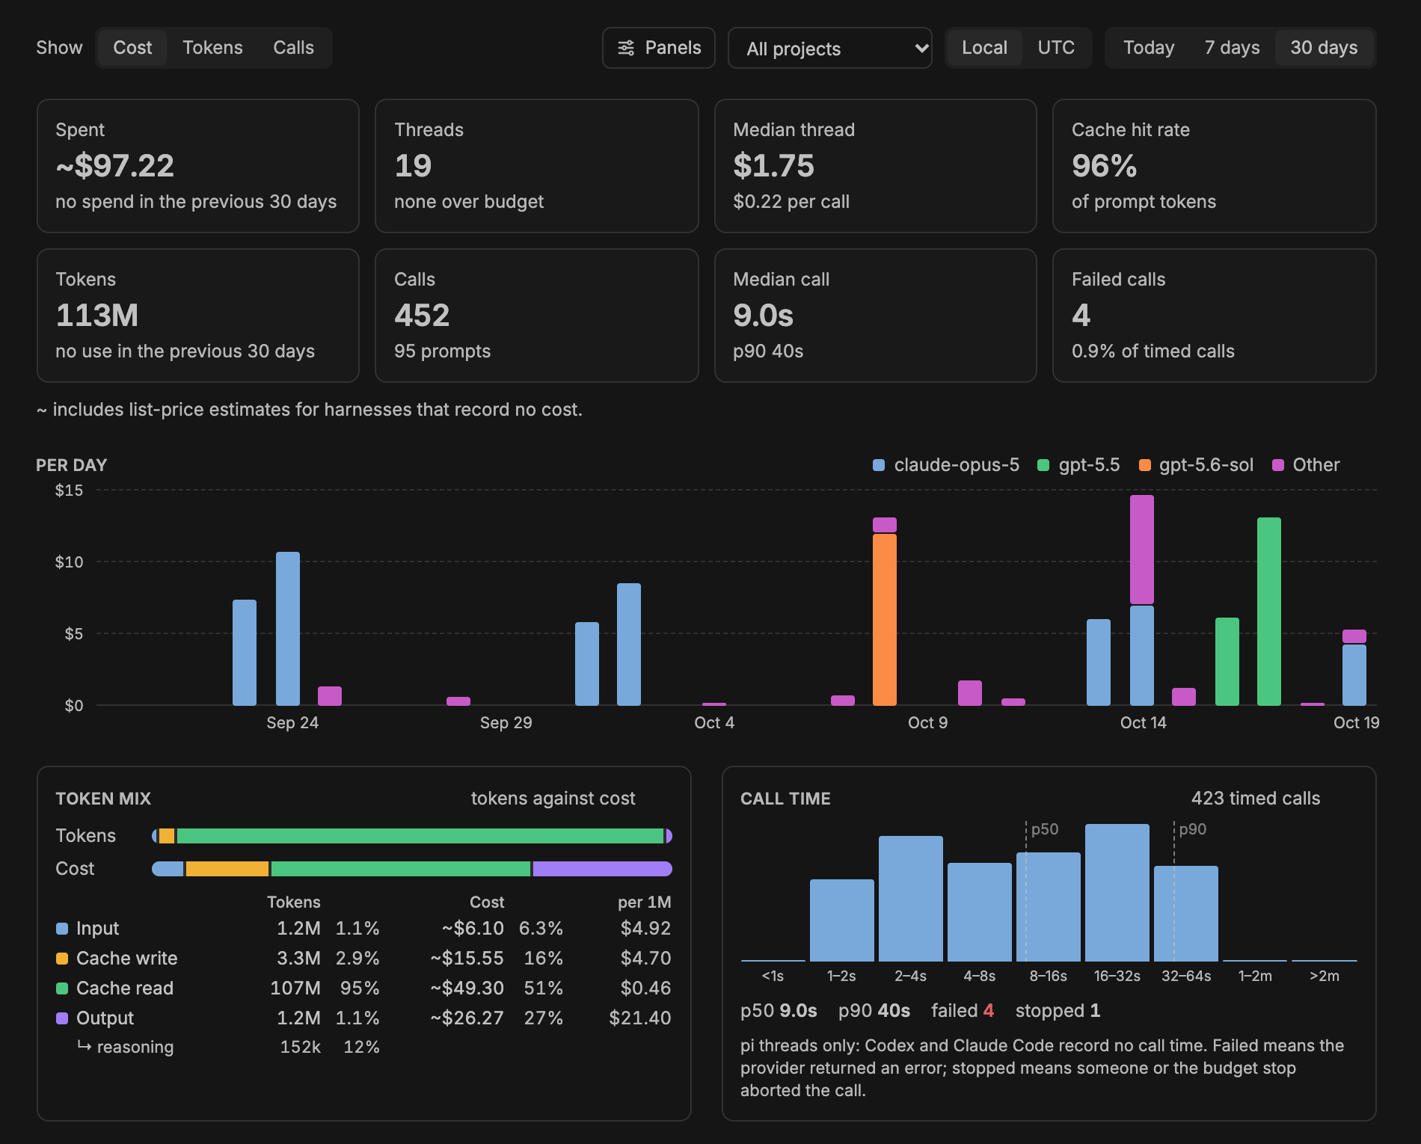This screenshot has width=1421, height=1144.
Task: Click the gpt-5.5 green legend swatch
Action: 1043,465
